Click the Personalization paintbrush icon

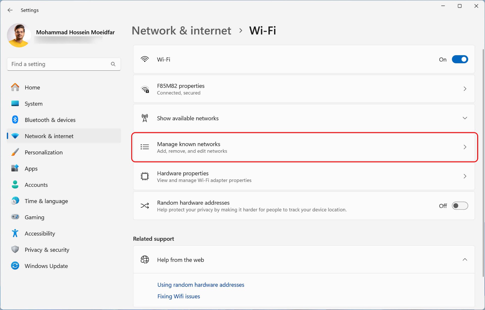point(15,152)
